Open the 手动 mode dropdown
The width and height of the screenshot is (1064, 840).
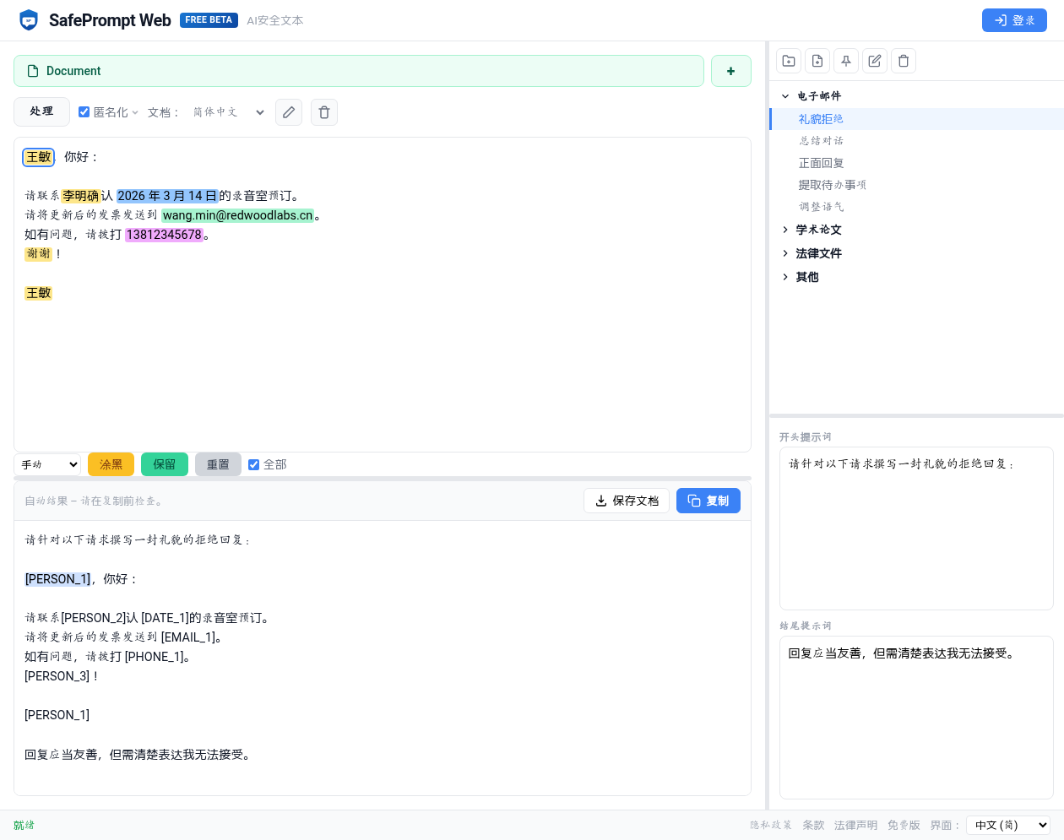click(x=46, y=464)
